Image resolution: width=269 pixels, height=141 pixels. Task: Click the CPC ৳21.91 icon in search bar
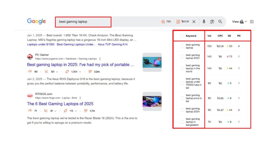coord(178,22)
